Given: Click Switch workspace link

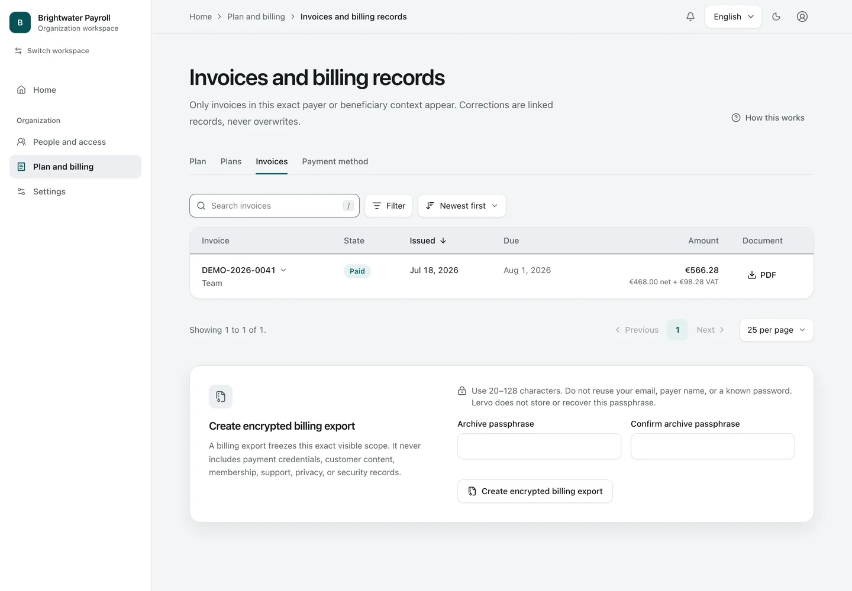Looking at the screenshot, I should (52, 51).
